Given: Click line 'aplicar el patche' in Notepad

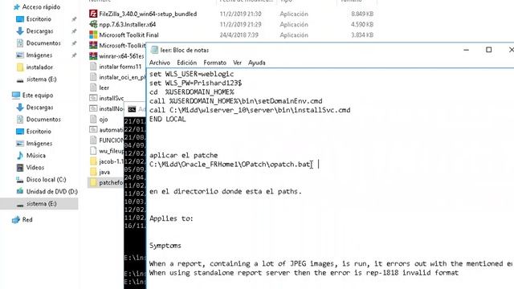Looking at the screenshot, I should coord(183,155).
